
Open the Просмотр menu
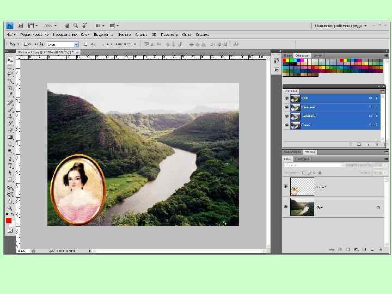click(x=169, y=34)
